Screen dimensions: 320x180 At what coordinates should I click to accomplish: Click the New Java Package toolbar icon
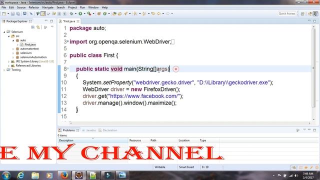tap(99, 13)
